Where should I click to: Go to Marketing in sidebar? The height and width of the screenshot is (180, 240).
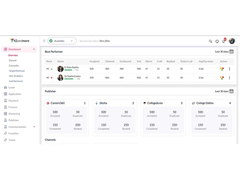(x=14, y=114)
